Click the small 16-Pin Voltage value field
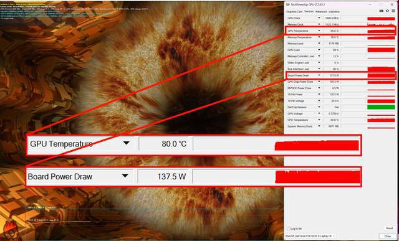The width and height of the screenshot is (399, 241). (x=331, y=101)
